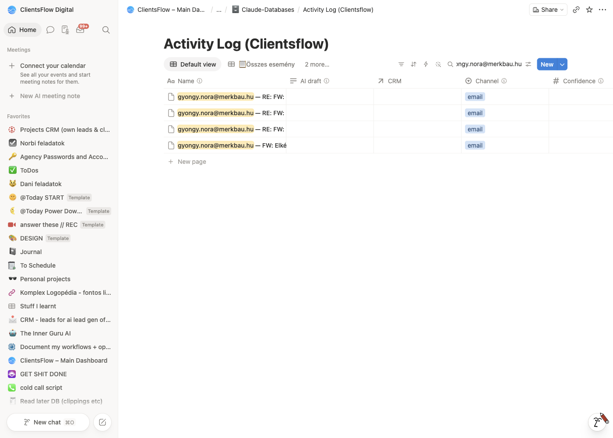Expand the 2 more views menu

[317, 64]
